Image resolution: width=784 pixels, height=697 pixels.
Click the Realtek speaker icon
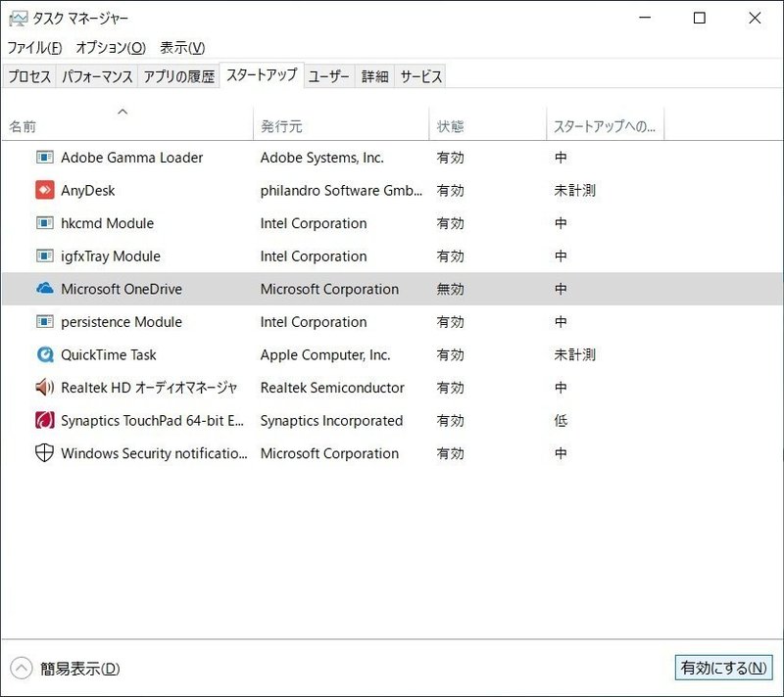(44, 387)
